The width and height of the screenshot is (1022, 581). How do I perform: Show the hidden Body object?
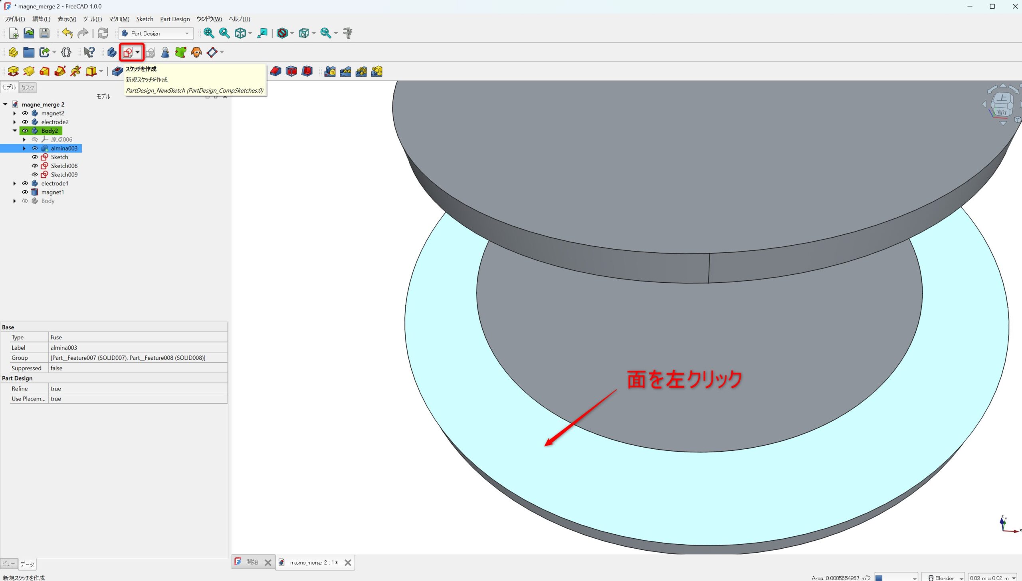(25, 201)
